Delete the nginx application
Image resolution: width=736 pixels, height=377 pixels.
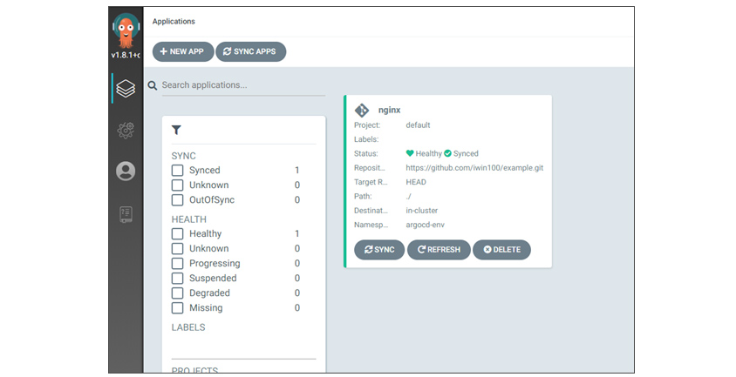click(x=501, y=250)
